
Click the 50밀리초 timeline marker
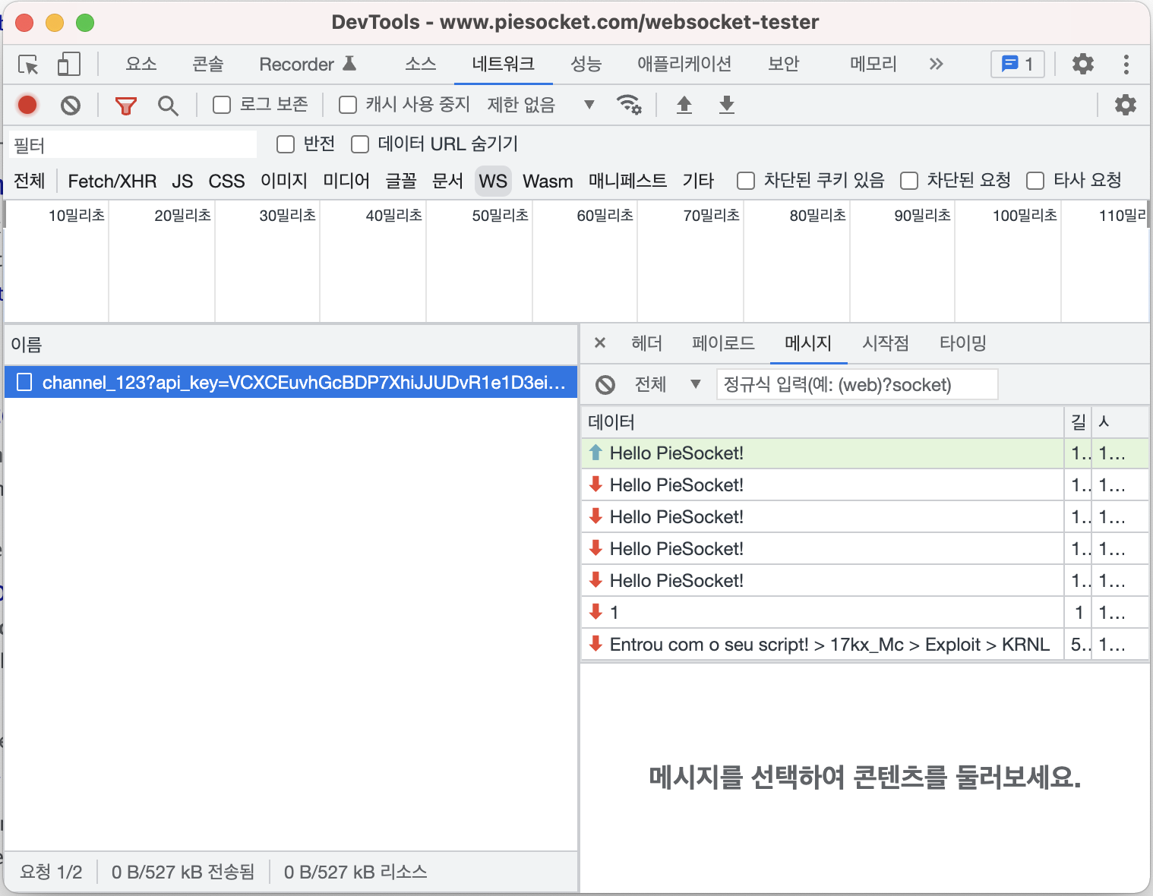(x=500, y=215)
